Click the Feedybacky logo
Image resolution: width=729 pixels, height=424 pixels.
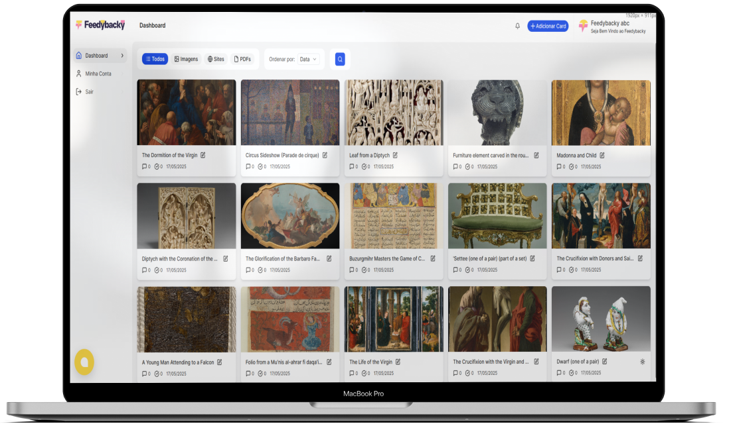100,25
